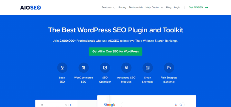This screenshot has width=231, height=107.
Task: Click the arrow beside Get AIOSEO
Action: point(207,7)
